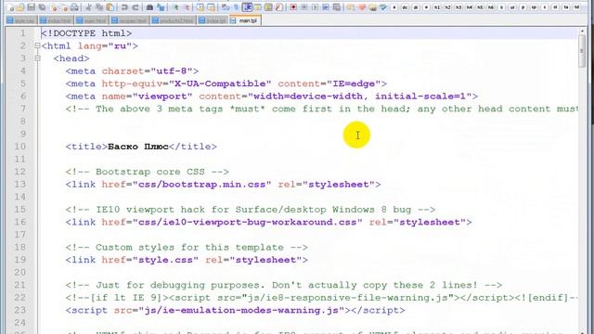Insert an h1 tag using the h1 button

coord(437,7)
